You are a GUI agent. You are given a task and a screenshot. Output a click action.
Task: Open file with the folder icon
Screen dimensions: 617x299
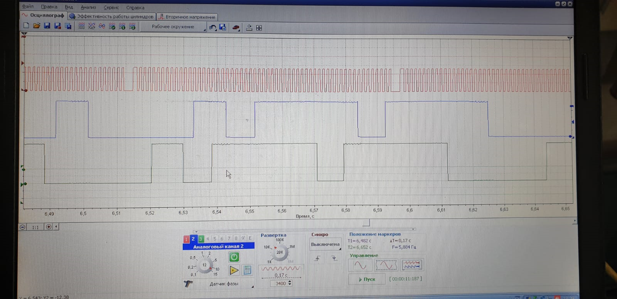[x=37, y=26]
